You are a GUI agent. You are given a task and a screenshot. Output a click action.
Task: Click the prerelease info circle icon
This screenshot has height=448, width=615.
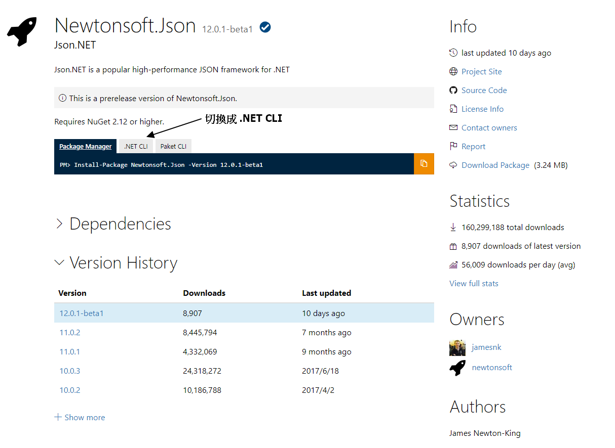pyautogui.click(x=63, y=98)
